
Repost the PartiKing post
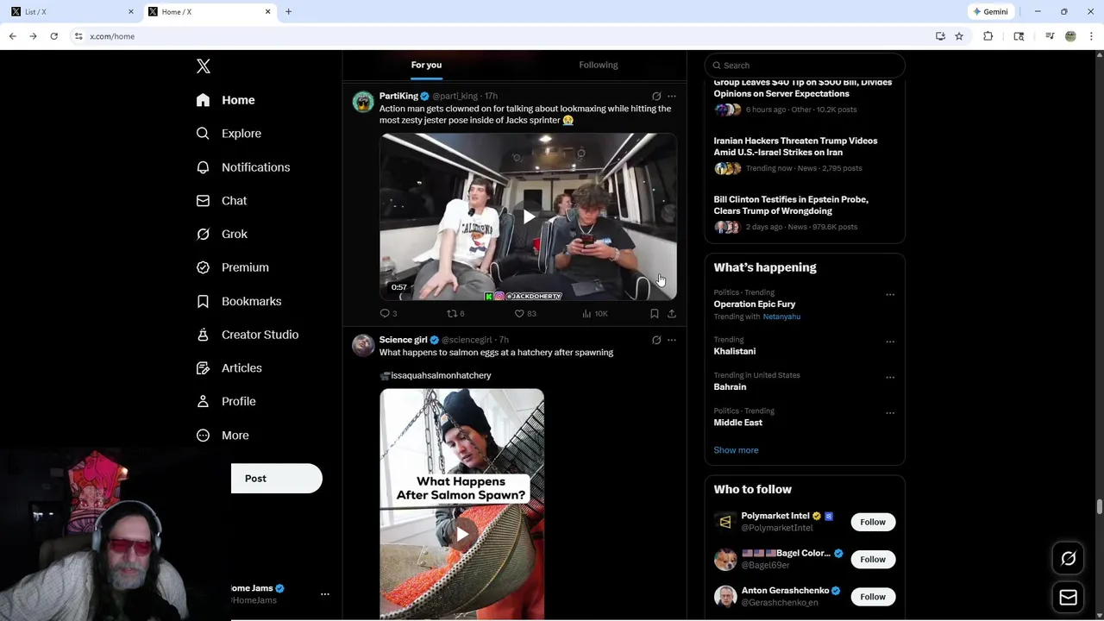[455, 314]
